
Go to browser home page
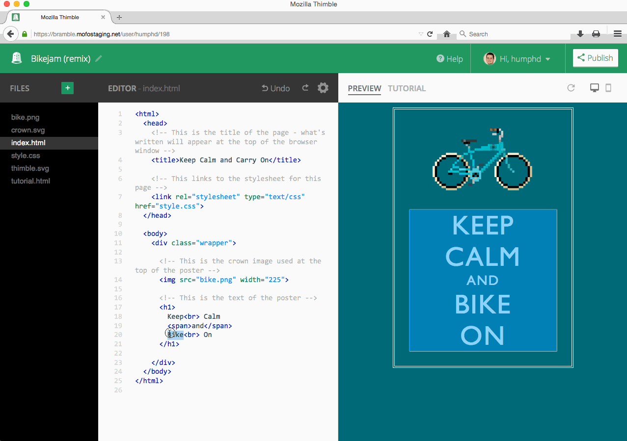447,34
